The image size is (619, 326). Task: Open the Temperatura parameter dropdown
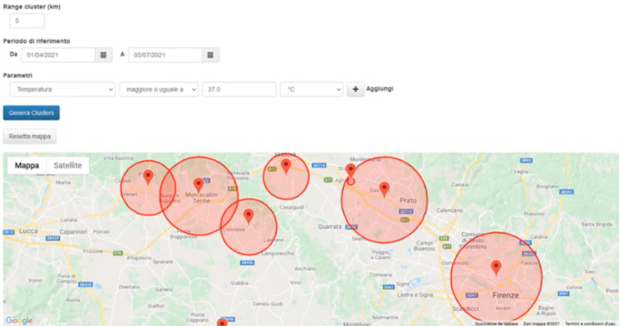(x=62, y=90)
